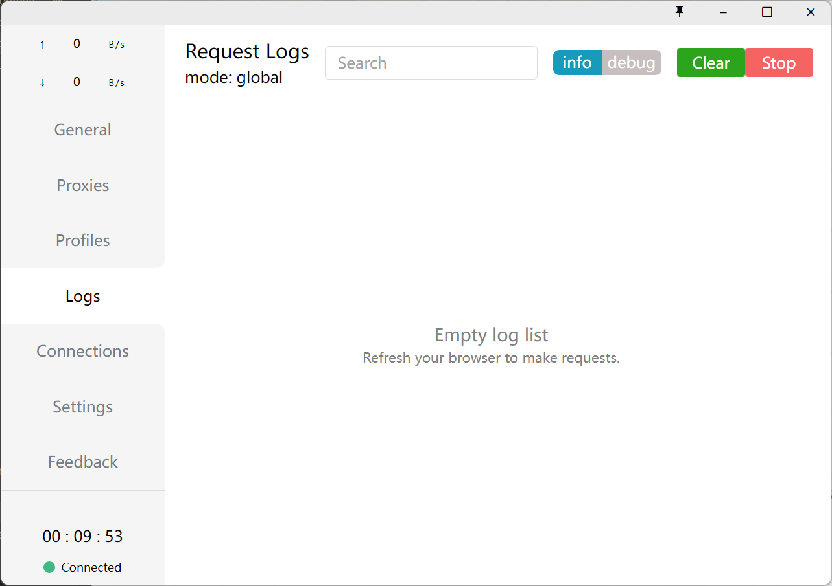
Task: Click the connection timer 00 : 09 : 53
Action: click(x=83, y=536)
